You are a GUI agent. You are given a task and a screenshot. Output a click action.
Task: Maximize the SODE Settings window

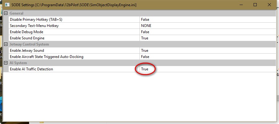[255, 5]
